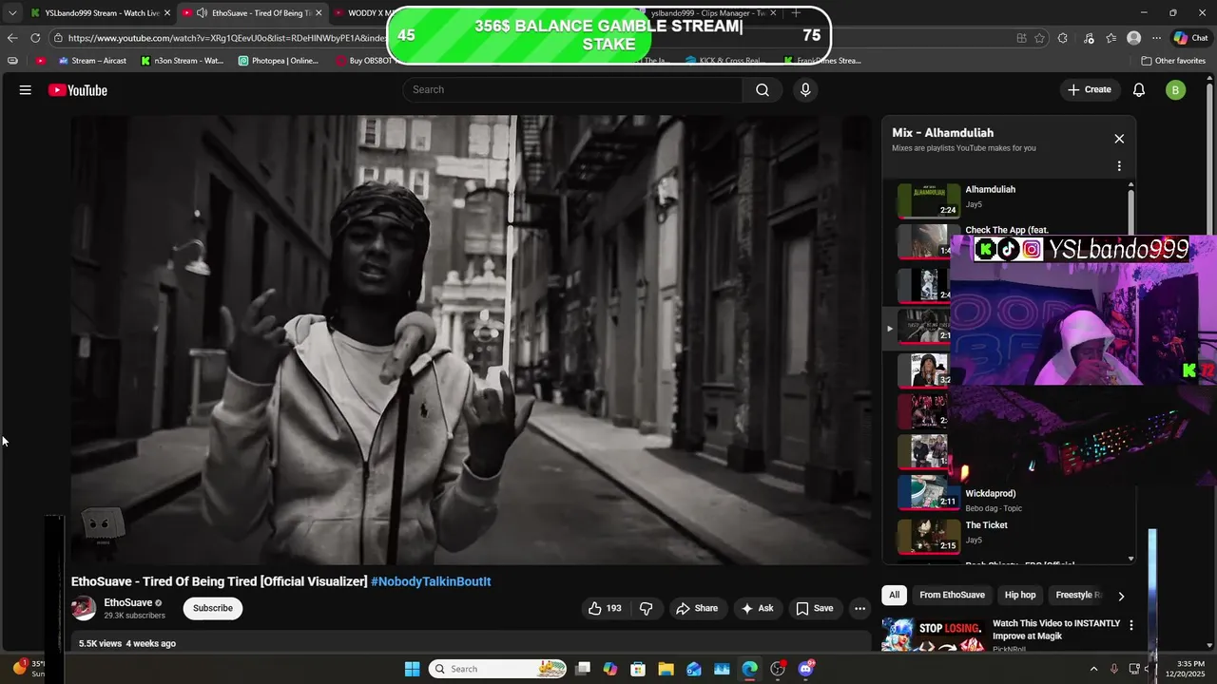Close the EthoSuave - Tired Of Being Tired tab
The height and width of the screenshot is (684, 1217).
click(x=319, y=13)
